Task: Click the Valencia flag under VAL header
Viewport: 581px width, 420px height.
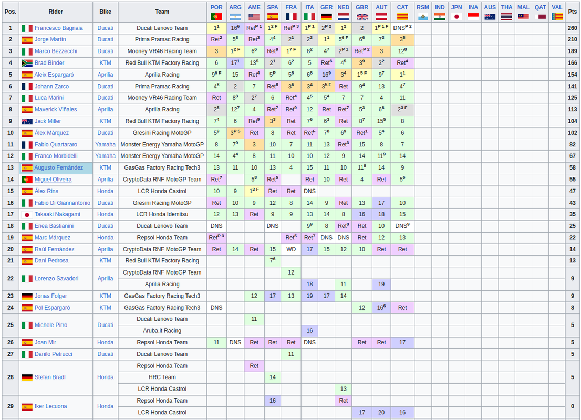Action: (557, 17)
